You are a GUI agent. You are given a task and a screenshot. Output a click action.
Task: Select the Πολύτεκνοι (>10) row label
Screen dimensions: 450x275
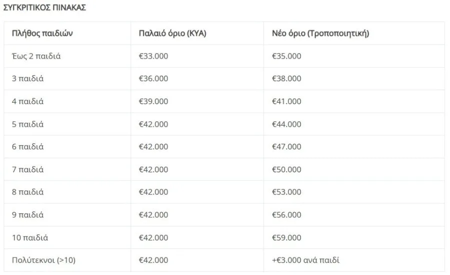[44, 260]
